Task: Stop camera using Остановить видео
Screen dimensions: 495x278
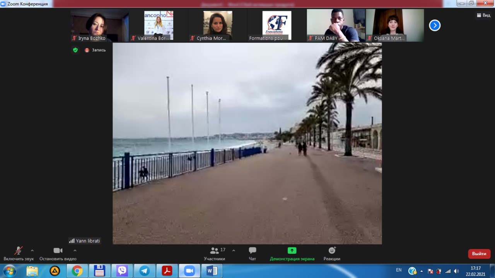Action: click(x=58, y=251)
